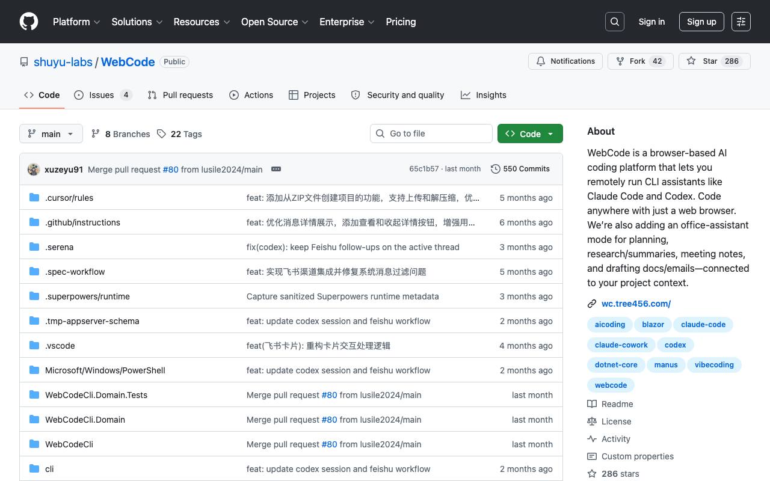The width and height of the screenshot is (770, 481).
Task: Click the Go to file search field
Action: point(431,133)
